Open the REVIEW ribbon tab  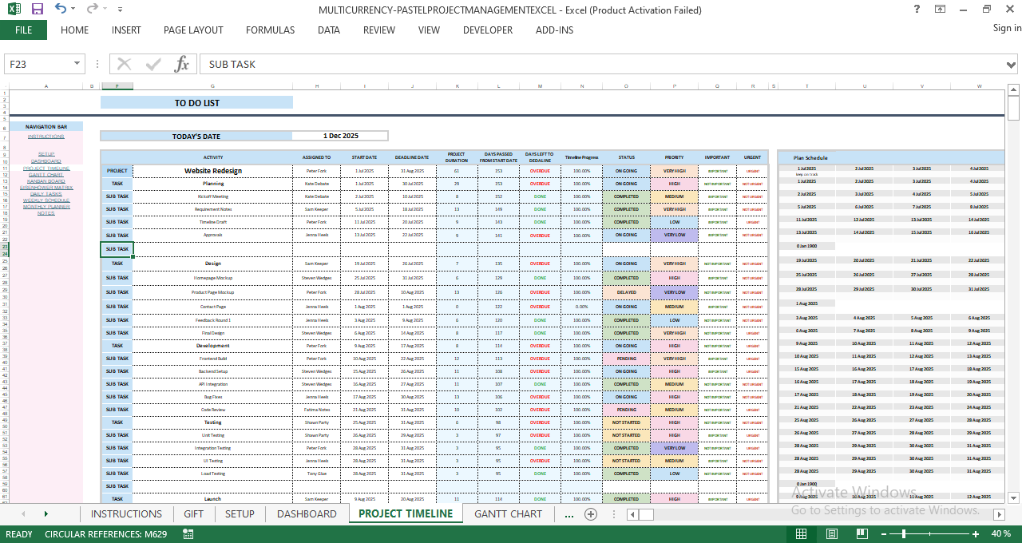379,30
